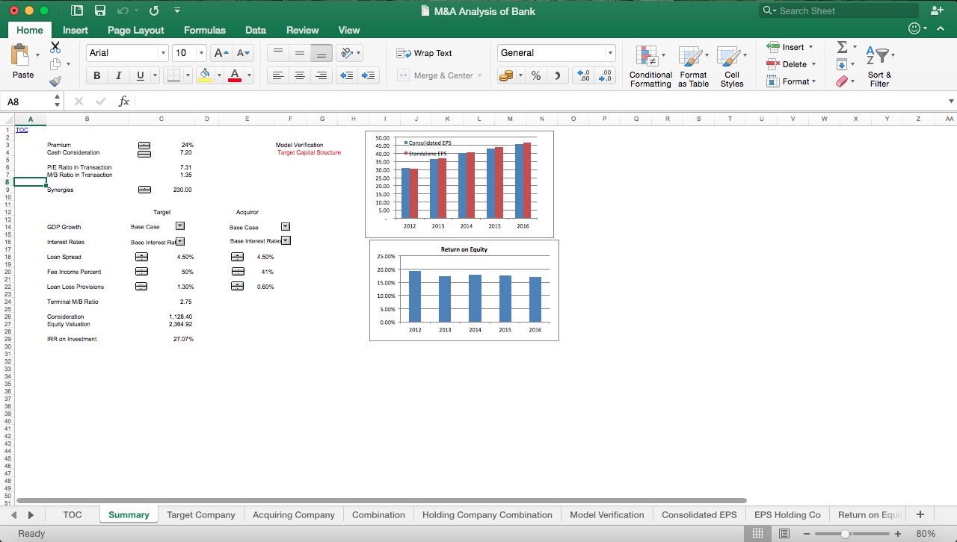Switch to the Formulas ribbon tab

click(x=204, y=30)
